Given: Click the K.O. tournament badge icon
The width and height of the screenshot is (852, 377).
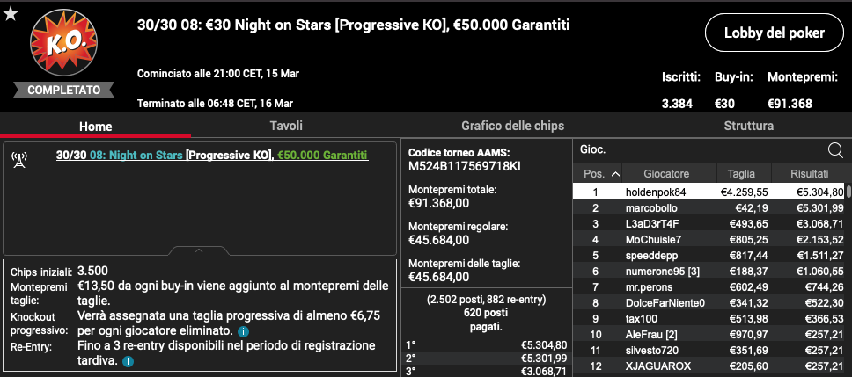Looking at the screenshot, I should 64,43.
